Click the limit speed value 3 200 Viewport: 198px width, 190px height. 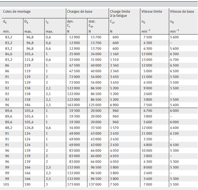[148, 139]
